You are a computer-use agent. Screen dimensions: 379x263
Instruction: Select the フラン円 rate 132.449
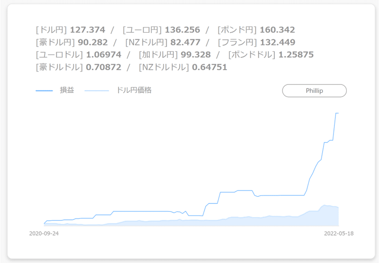(x=278, y=42)
